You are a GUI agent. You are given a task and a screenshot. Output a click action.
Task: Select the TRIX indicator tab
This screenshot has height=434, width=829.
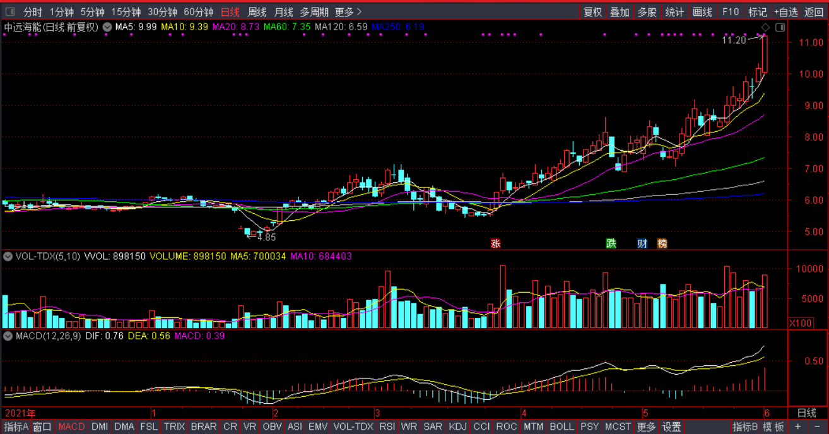point(174,427)
